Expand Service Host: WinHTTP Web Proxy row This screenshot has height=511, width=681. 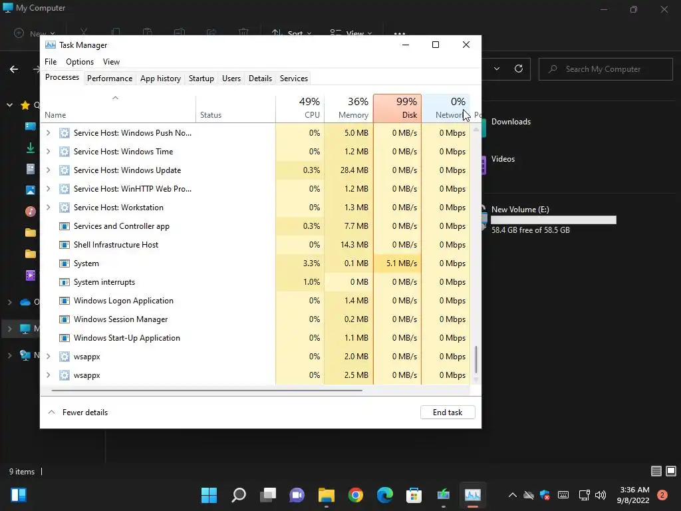point(48,189)
